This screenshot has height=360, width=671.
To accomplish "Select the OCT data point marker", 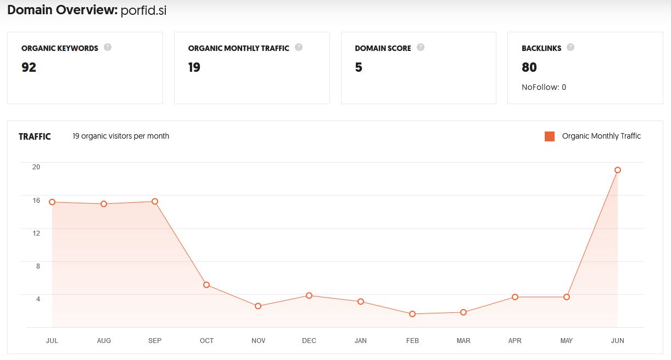I will point(206,285).
